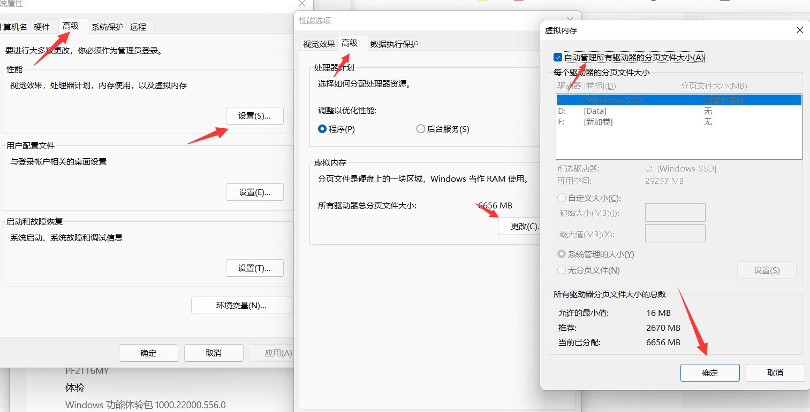
Task: Switch to 高级 tab in System Properties window
Action: 71,26
